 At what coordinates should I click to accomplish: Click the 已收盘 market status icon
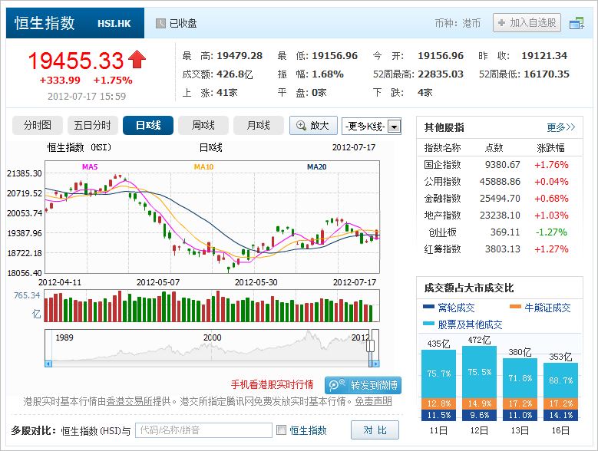click(160, 24)
